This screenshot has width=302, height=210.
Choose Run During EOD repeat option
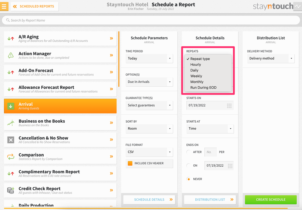tap(208, 88)
